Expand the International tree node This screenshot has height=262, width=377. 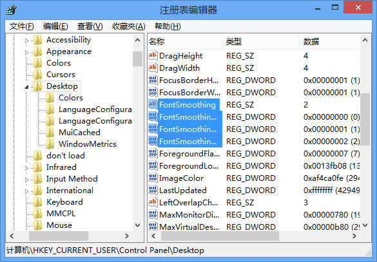coord(26,191)
